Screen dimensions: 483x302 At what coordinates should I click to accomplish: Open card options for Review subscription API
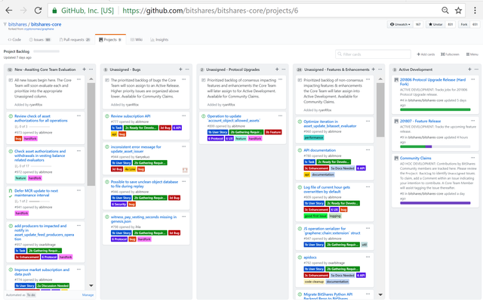pos(184,116)
